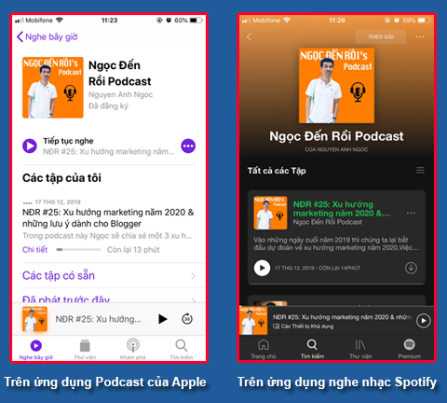Open podcast cover art in Apple Podcasts header
The height and width of the screenshot is (403, 447).
(x=53, y=88)
